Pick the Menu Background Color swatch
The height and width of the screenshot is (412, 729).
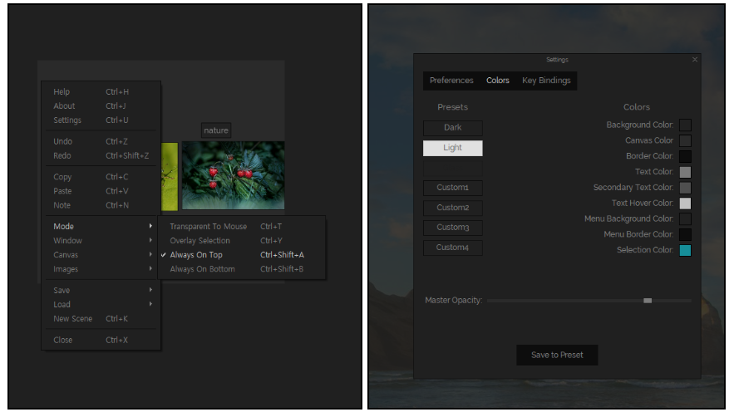685,218
